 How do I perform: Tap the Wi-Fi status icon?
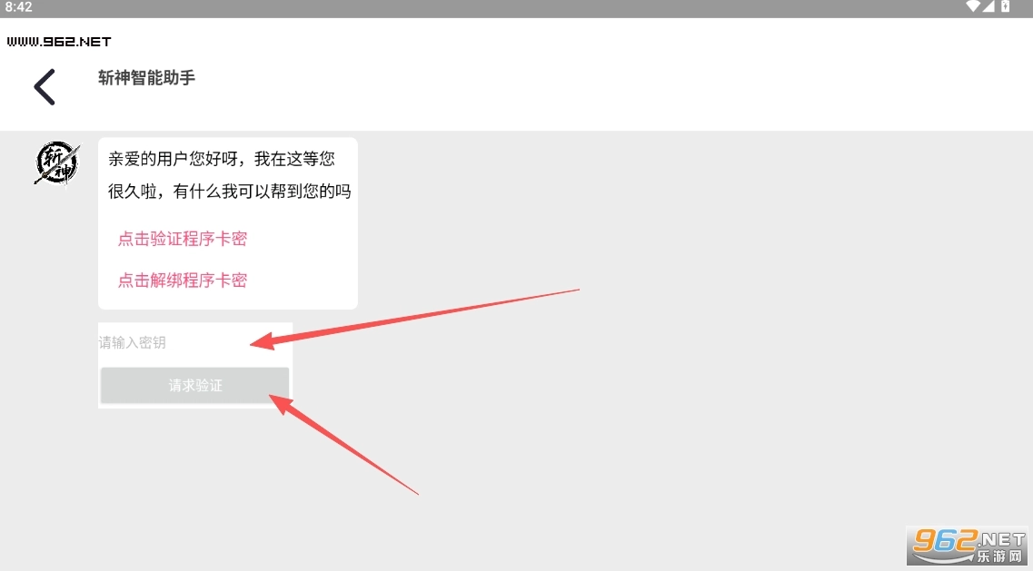pyautogui.click(x=972, y=6)
